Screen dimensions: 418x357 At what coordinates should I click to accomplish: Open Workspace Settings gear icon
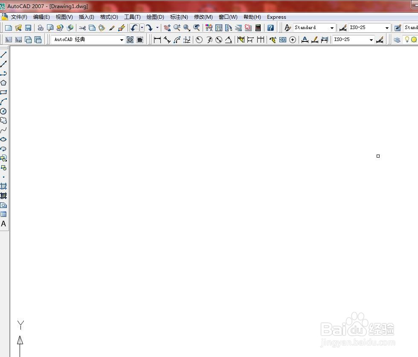[x=130, y=40]
